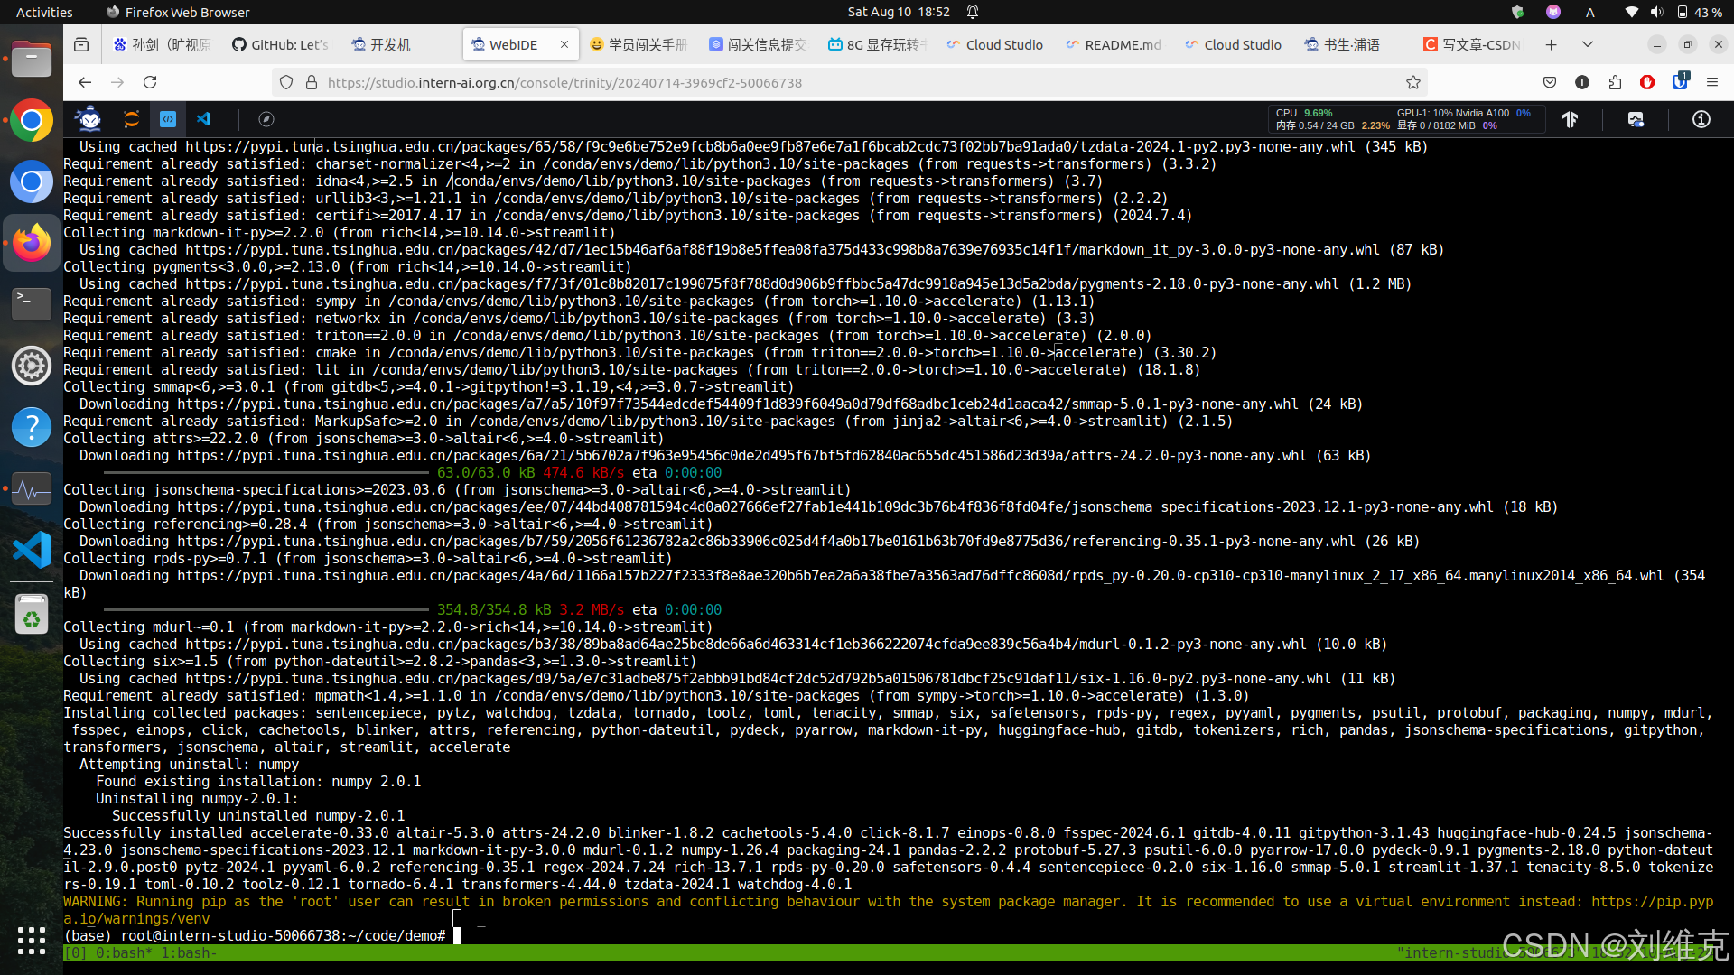The image size is (1734, 975).
Task: Launch Chromium from the dock
Action: pyautogui.click(x=32, y=181)
